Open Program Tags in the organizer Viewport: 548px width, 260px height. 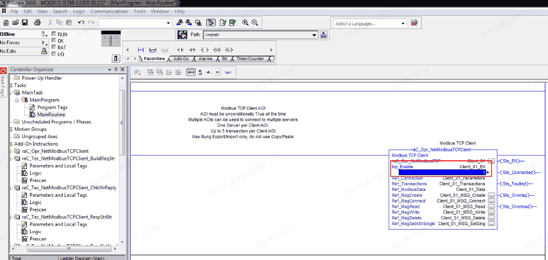(x=53, y=107)
